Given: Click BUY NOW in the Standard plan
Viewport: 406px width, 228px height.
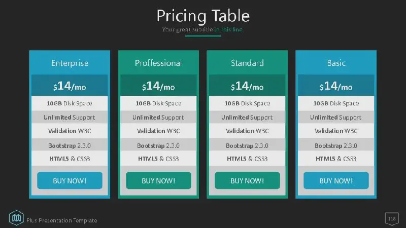Looking at the screenshot, I should tap(247, 180).
